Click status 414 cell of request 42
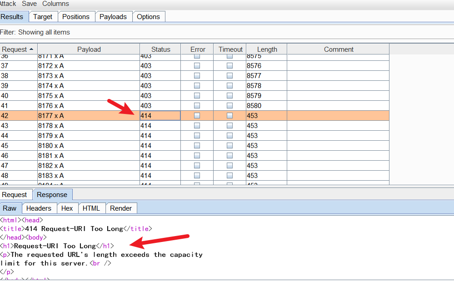Screen dimensions: 454x281 coord(160,116)
